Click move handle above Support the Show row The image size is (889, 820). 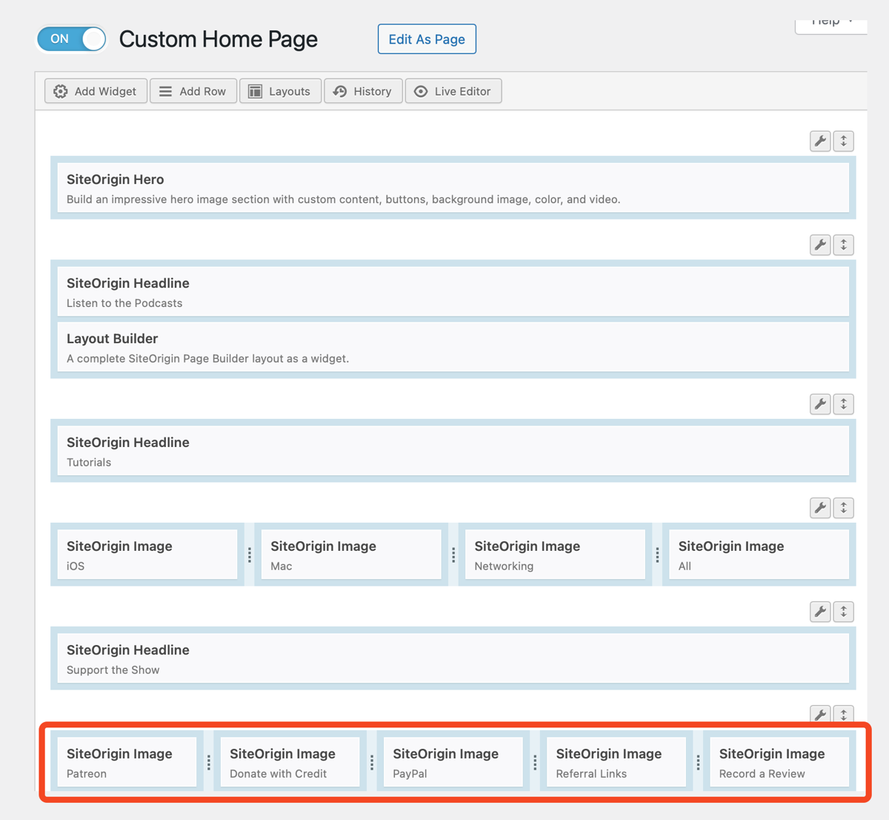click(844, 612)
